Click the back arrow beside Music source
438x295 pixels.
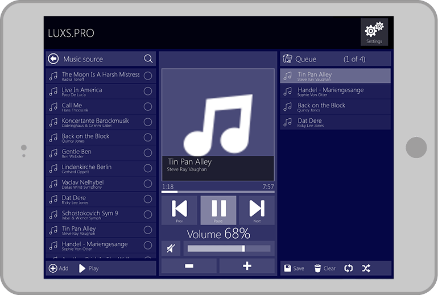(x=53, y=59)
